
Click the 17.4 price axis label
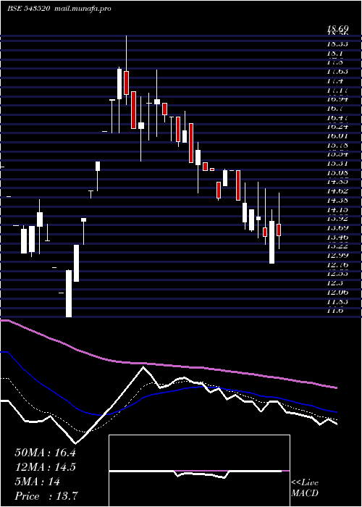[334, 80]
